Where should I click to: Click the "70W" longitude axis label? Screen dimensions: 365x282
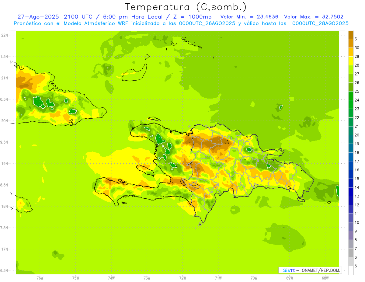(254, 278)
